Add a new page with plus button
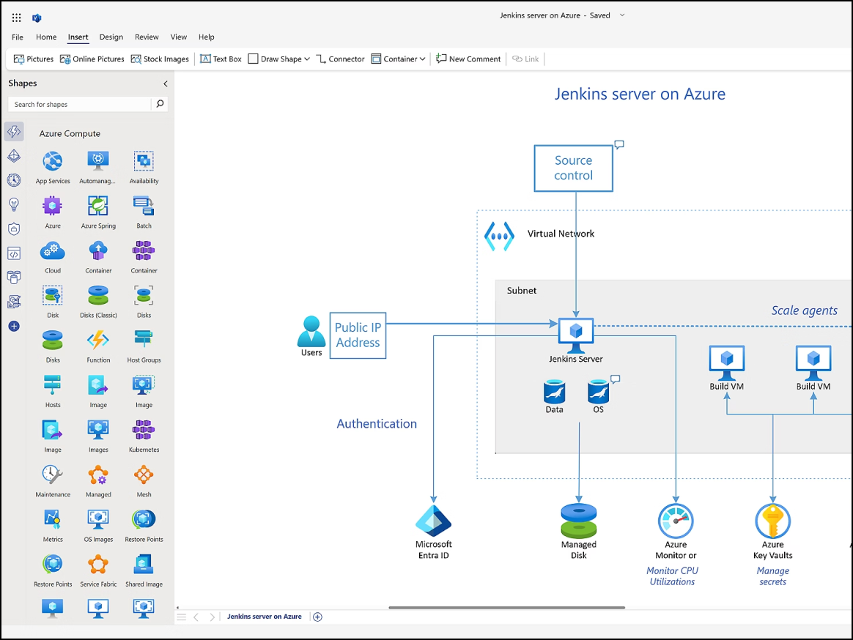 pos(318,617)
